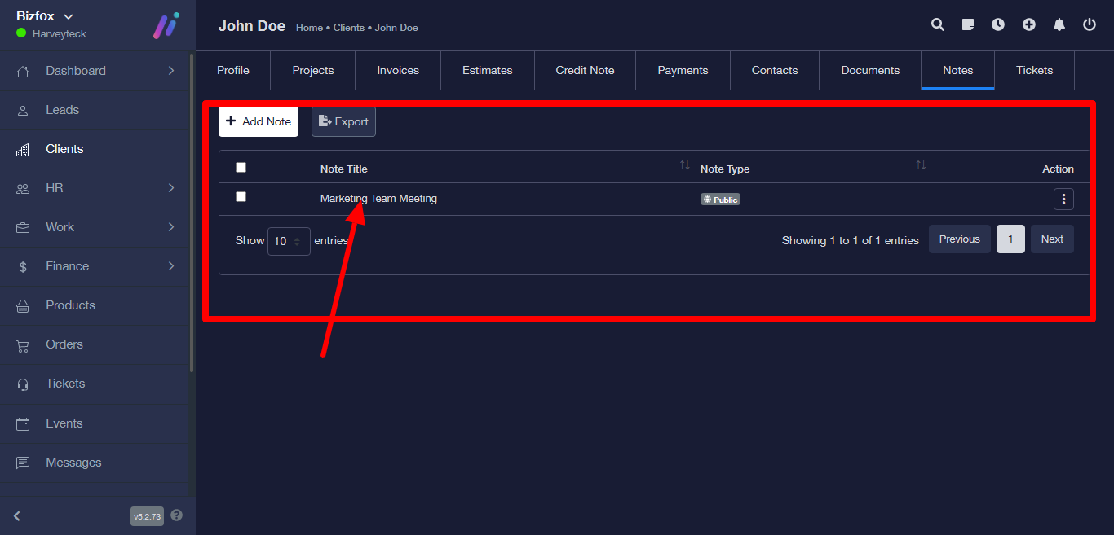Click the clock timer icon
Screen dimensions: 1114x535
coord(998,25)
